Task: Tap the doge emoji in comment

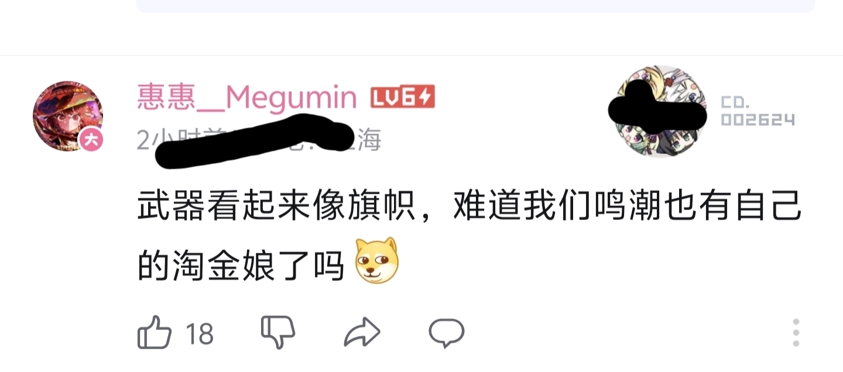Action: 377,261
